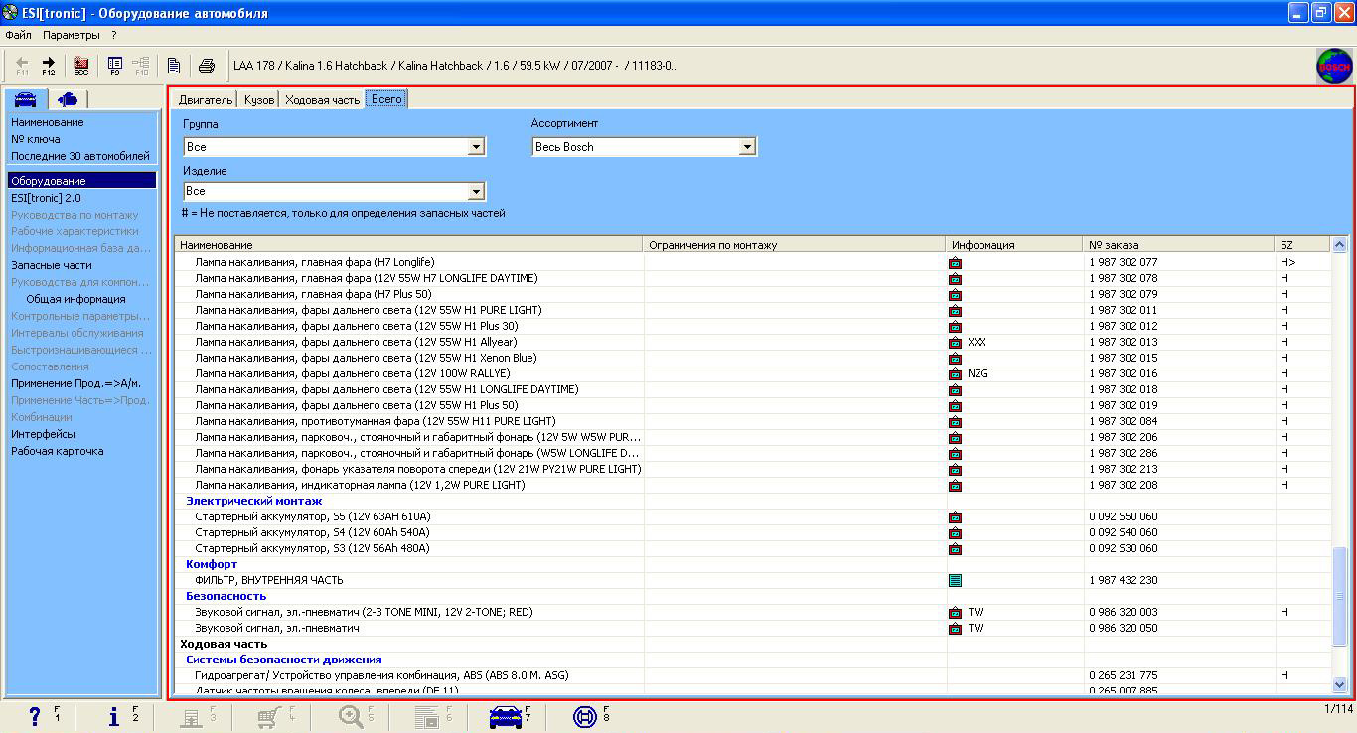The height and width of the screenshot is (733, 1357).
Task: Click the Ограничения по монтажу column header
Action: 795,244
